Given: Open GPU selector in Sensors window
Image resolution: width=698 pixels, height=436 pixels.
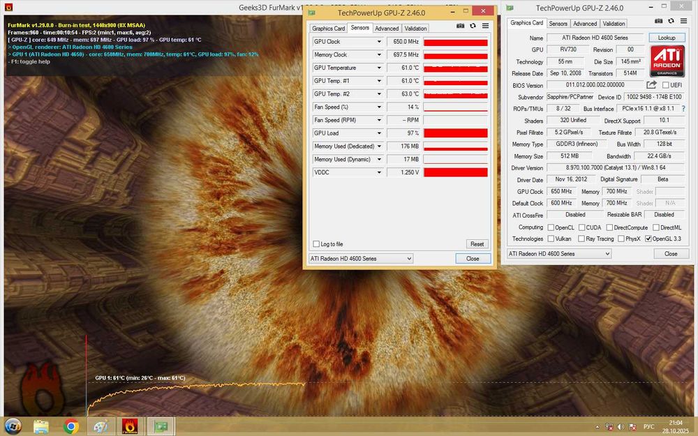Looking at the screenshot, I should point(361,259).
